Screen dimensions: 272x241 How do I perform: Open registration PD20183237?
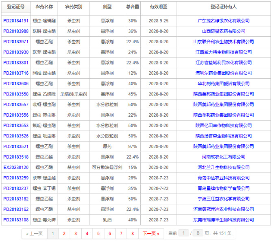[x=16, y=188]
